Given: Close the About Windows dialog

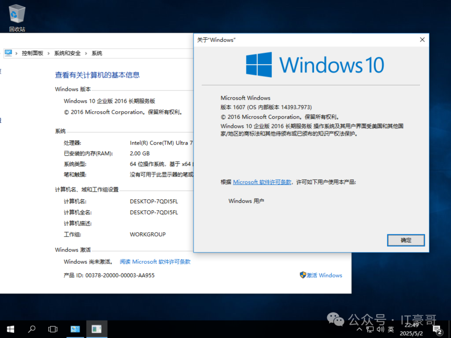Looking at the screenshot, I should [422, 40].
